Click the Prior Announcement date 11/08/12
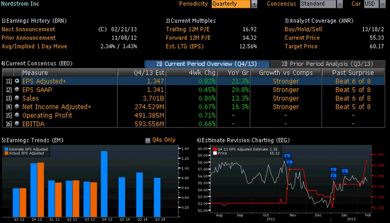 (124, 38)
